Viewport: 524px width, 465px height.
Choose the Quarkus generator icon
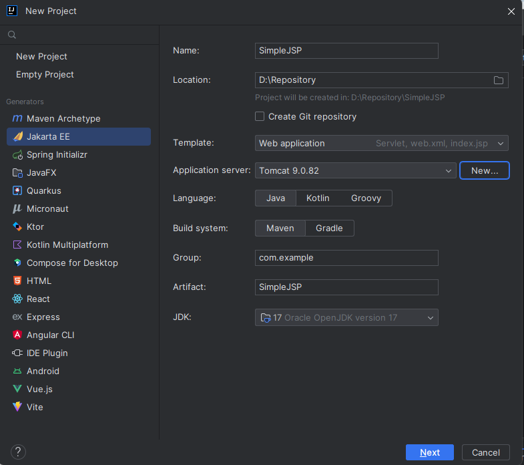[17, 190]
